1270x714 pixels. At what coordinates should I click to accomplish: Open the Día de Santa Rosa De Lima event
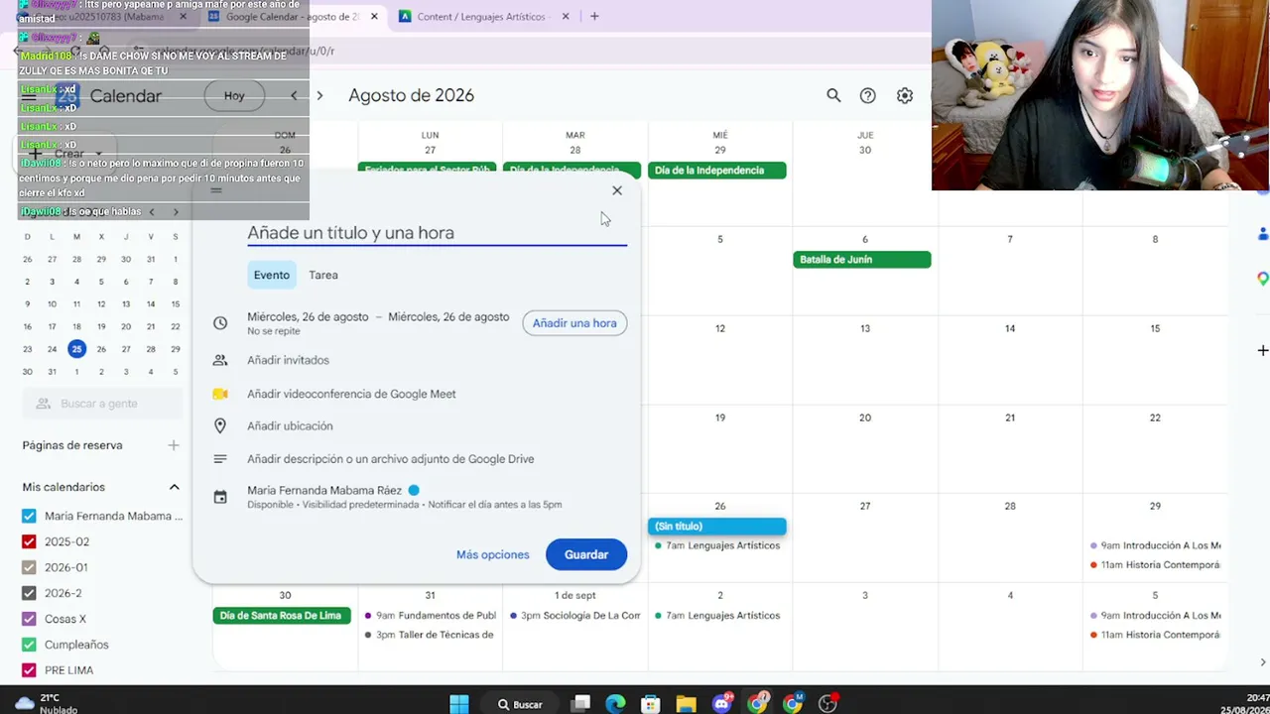click(x=282, y=616)
